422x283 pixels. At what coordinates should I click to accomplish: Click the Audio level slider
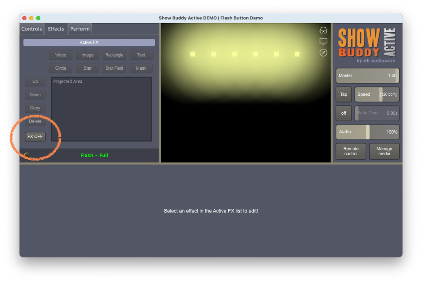click(x=367, y=132)
